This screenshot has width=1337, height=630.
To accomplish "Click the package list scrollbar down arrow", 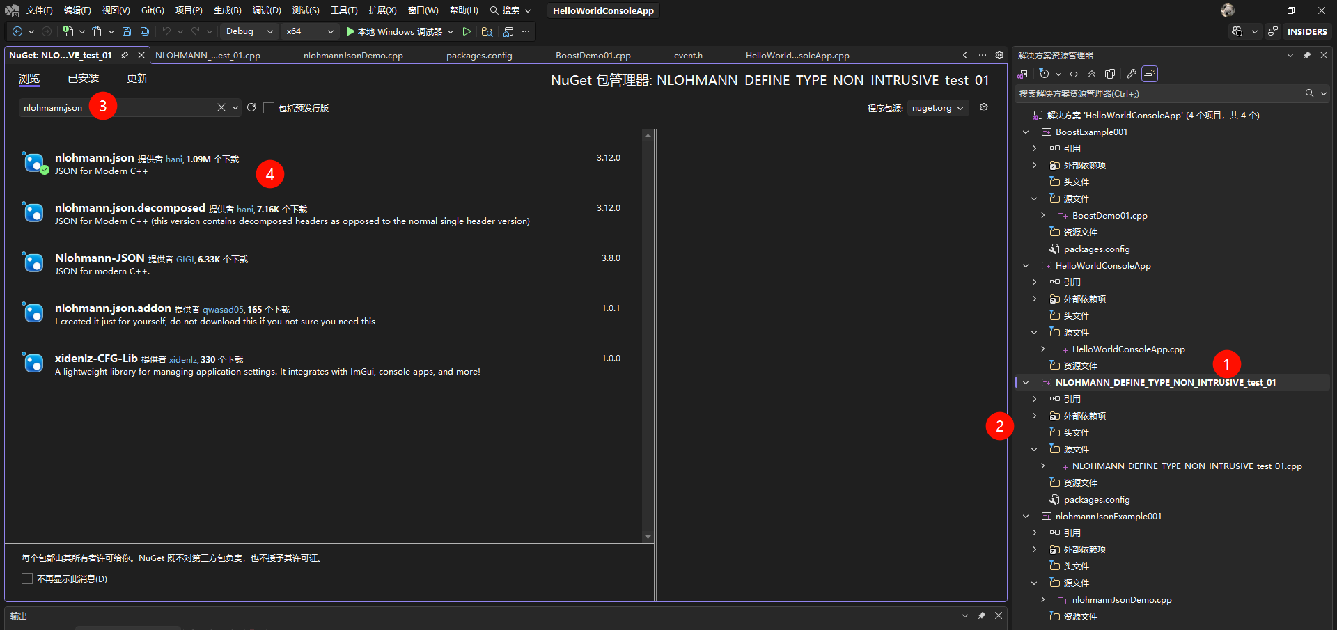I will click(648, 537).
